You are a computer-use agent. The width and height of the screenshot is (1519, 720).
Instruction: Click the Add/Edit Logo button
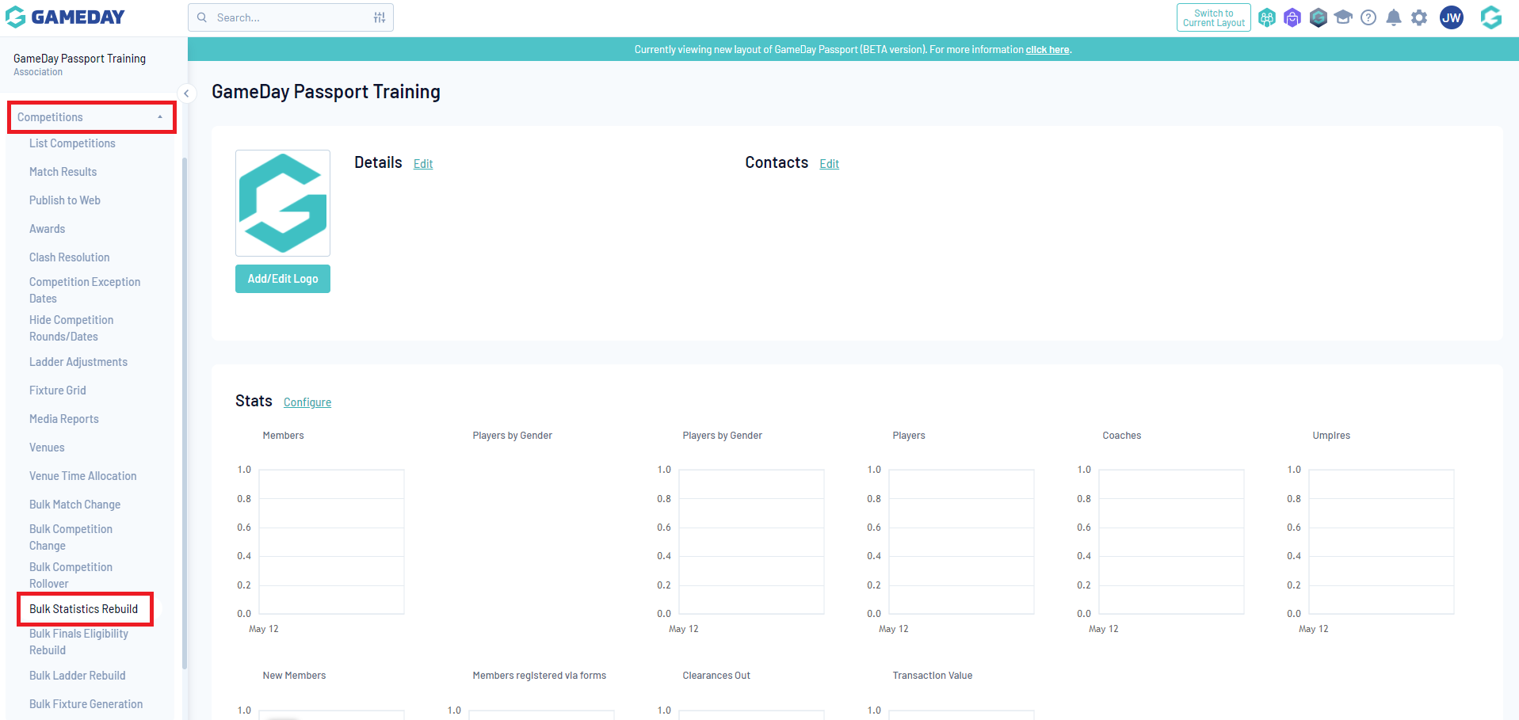click(283, 279)
